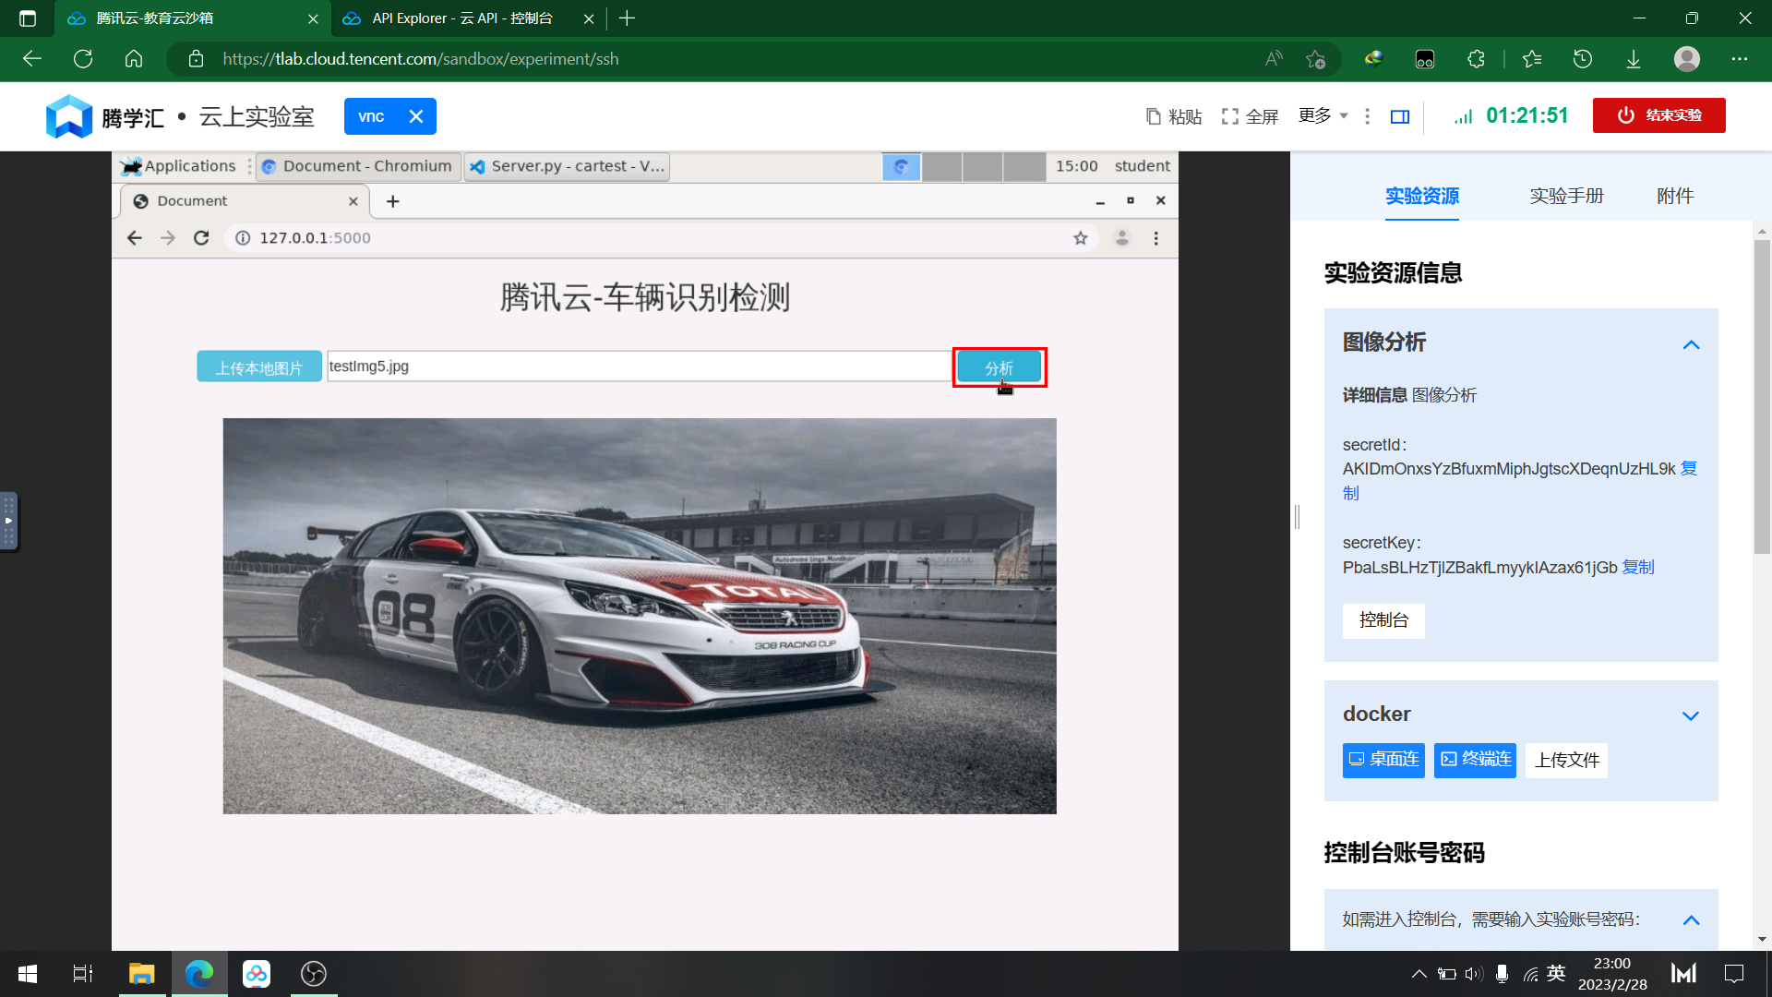Collapse the console account password section

coord(1691,919)
